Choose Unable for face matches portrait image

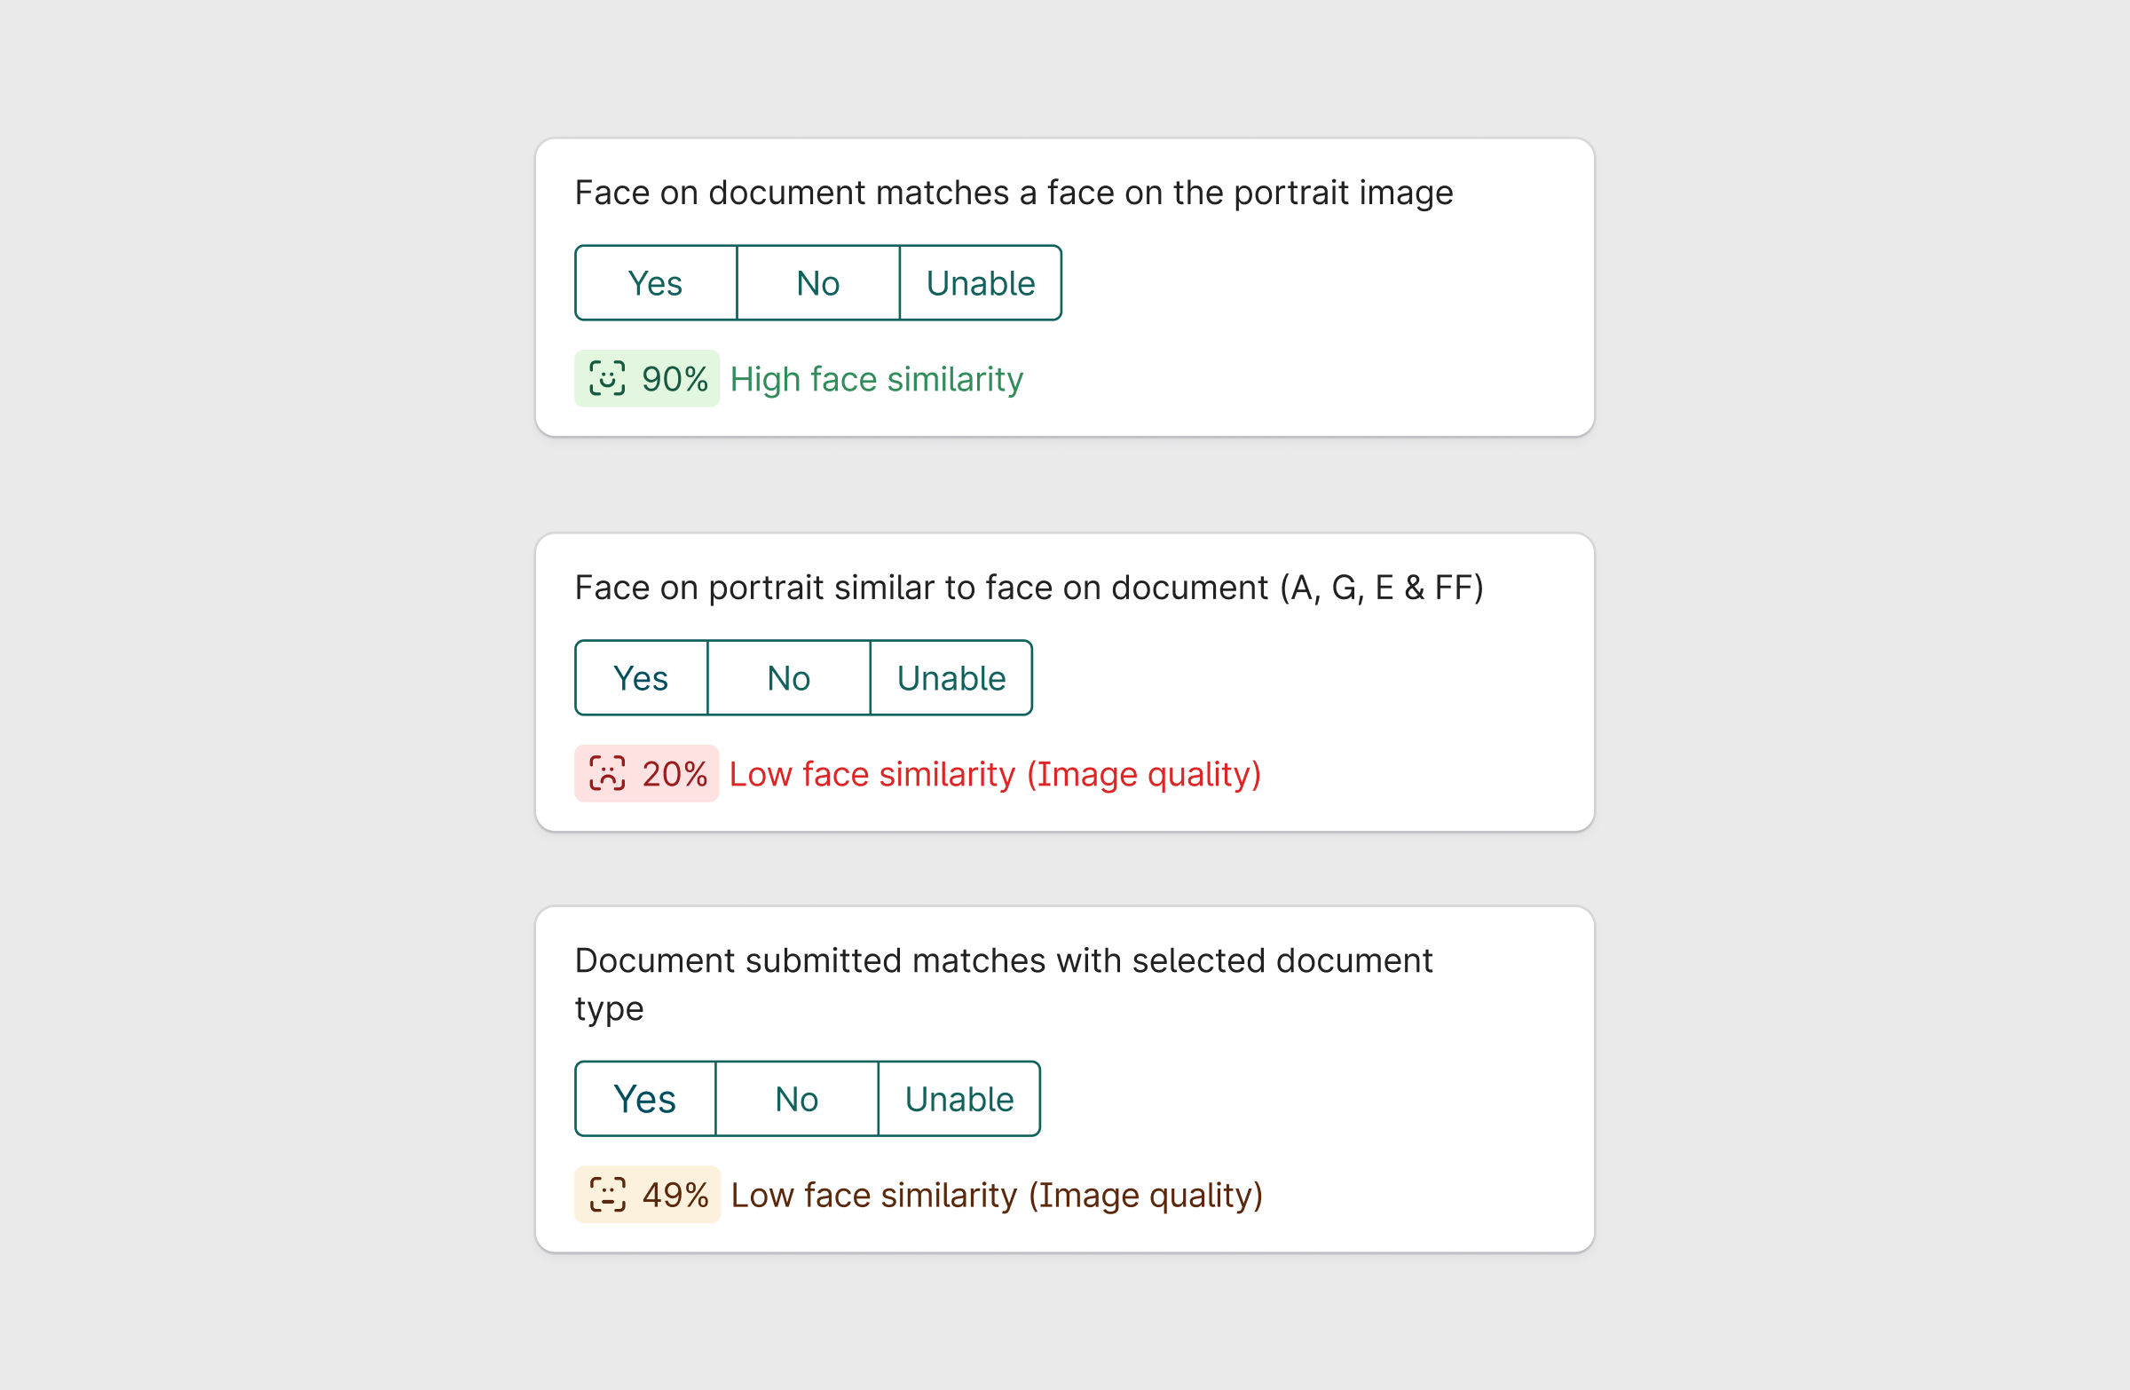[x=980, y=283]
